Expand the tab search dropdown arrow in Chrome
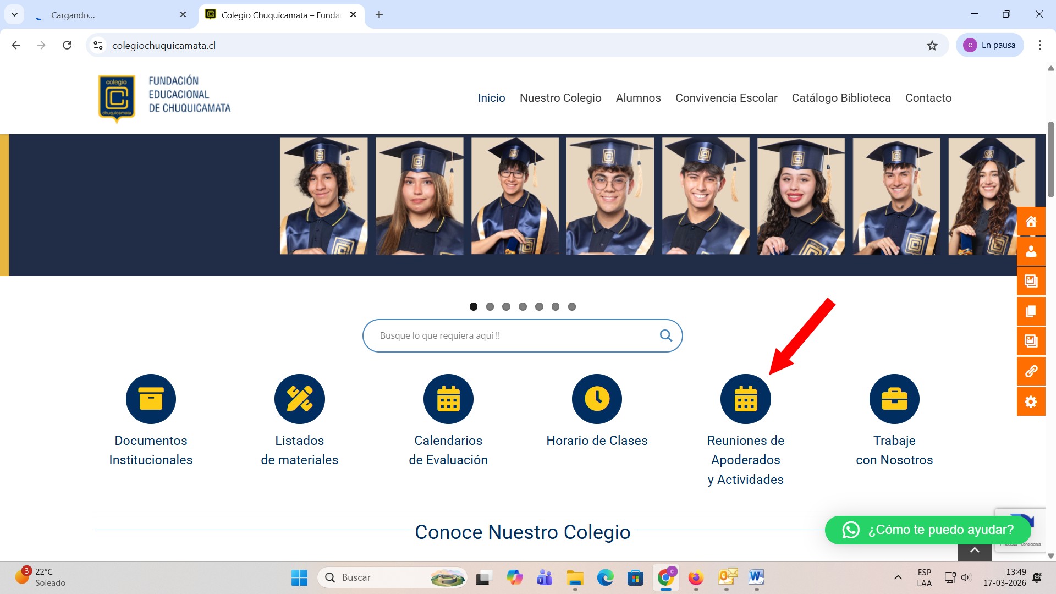 coord(14,14)
